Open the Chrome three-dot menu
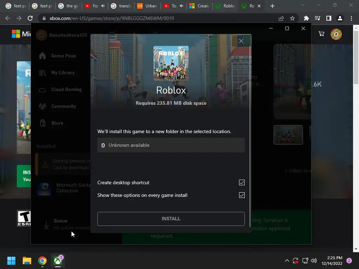Screen dimensions: 359x269 click(351, 18)
